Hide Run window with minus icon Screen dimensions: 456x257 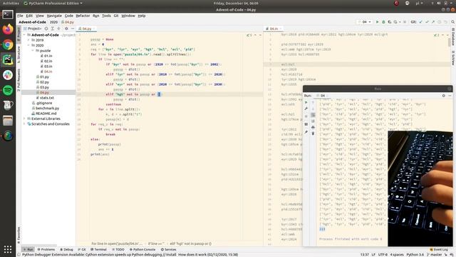(450, 96)
